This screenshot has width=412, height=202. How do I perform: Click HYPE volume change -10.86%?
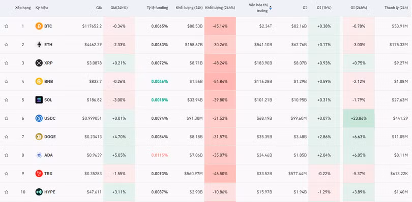tap(220, 192)
